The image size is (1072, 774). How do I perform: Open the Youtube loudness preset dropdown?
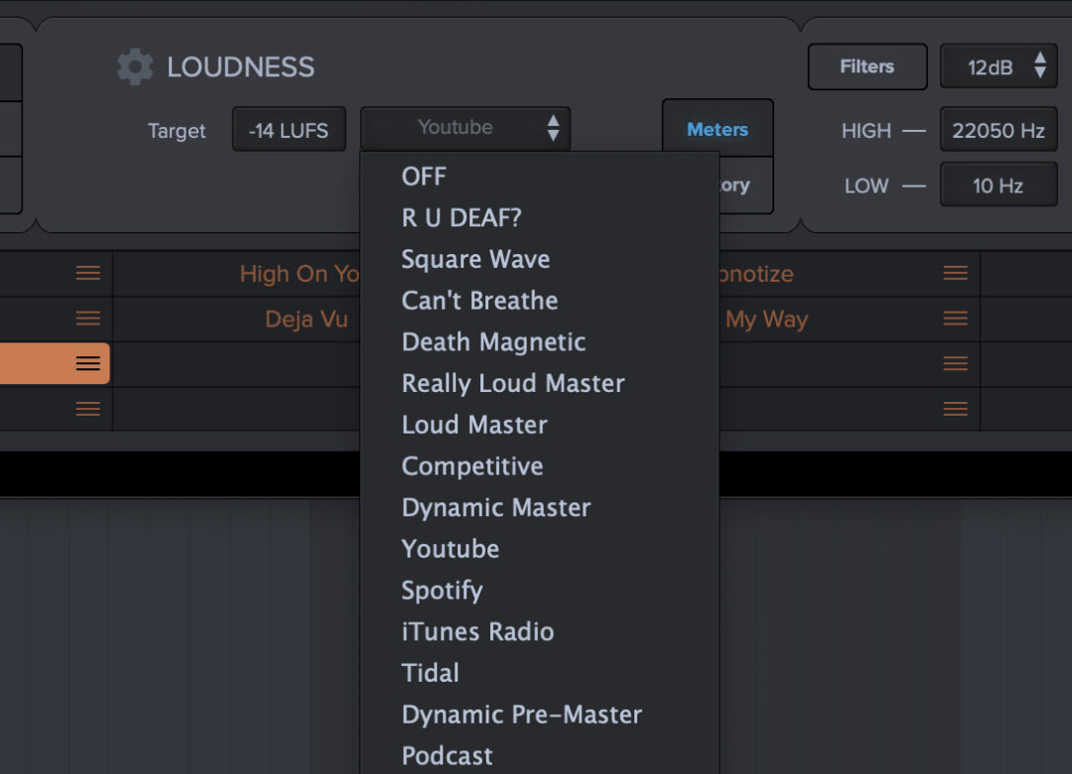[465, 128]
